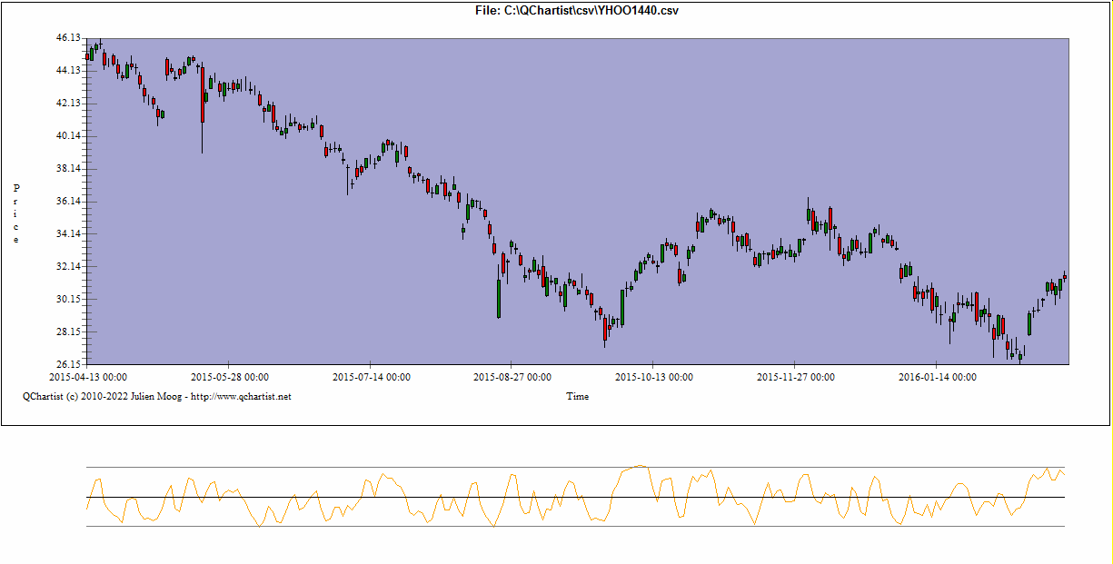Click the vertical "Price" y-axis title

[x=16, y=213]
